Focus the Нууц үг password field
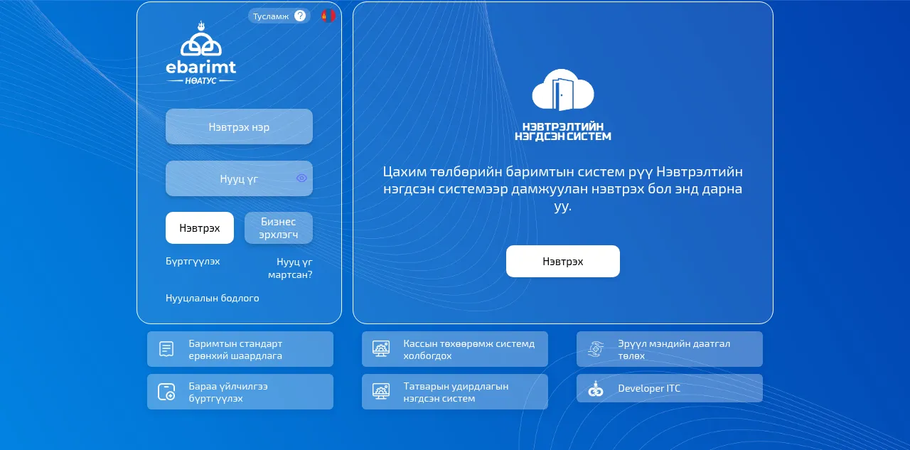Screen dimensions: 910x450 pos(239,178)
